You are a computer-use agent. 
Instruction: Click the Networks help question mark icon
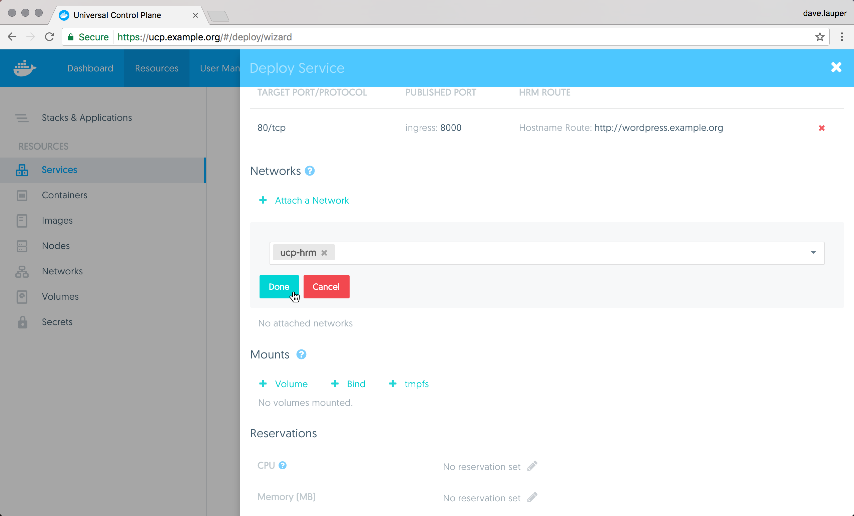[x=310, y=171]
